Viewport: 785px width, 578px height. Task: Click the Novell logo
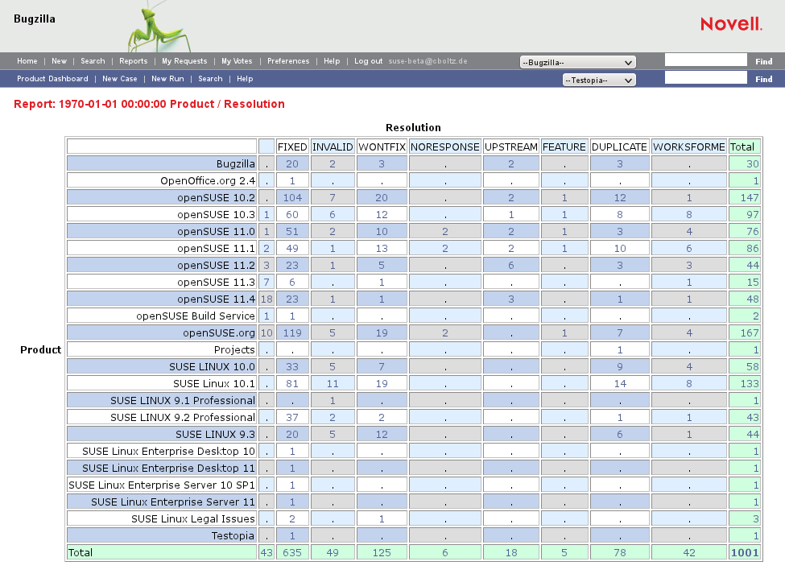(x=730, y=24)
